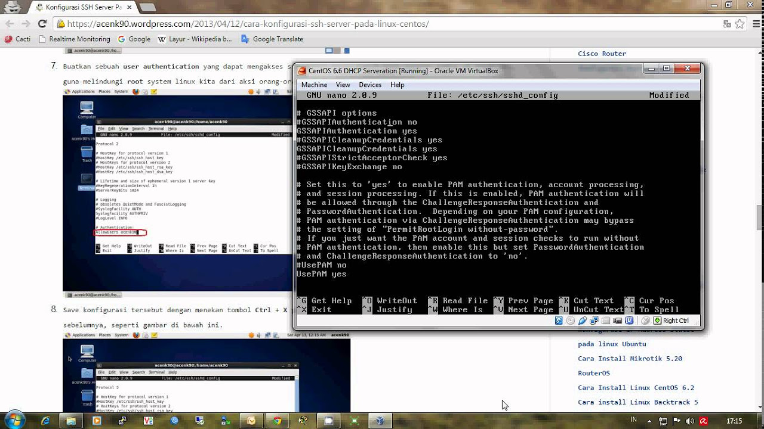The height and width of the screenshot is (429, 764).
Task: Click the Cara Install Mikrotik 5.20 link
Action: click(x=630, y=359)
